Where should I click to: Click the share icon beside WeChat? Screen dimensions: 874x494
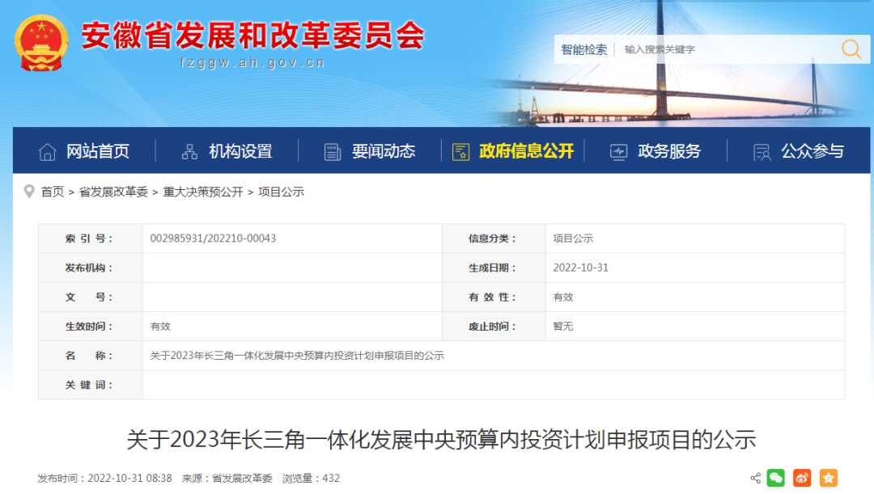pyautogui.click(x=755, y=478)
